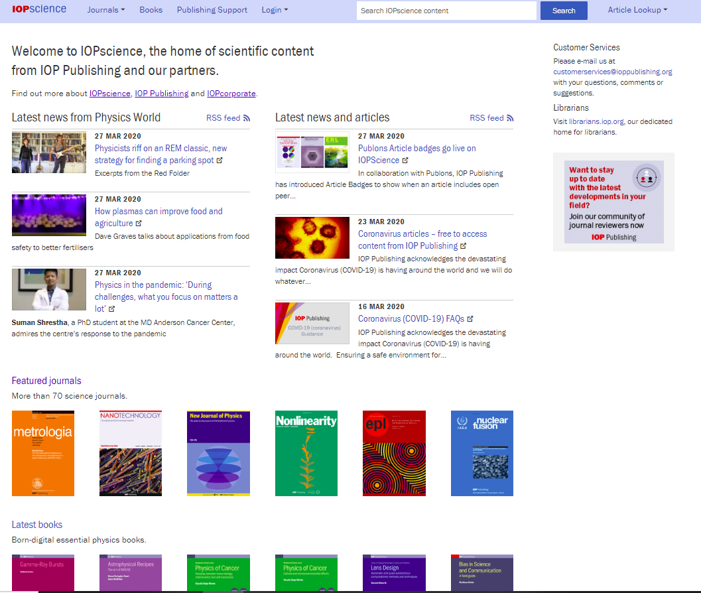Click the Suman Shrestha photo thumbnail

click(x=48, y=289)
